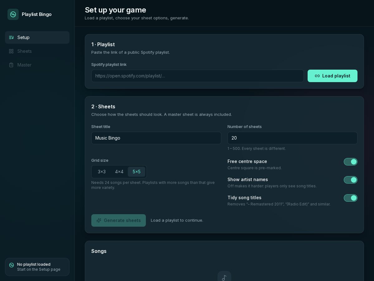Disable the Free centre space toggle
The image size is (374, 281).
[x=351, y=162]
